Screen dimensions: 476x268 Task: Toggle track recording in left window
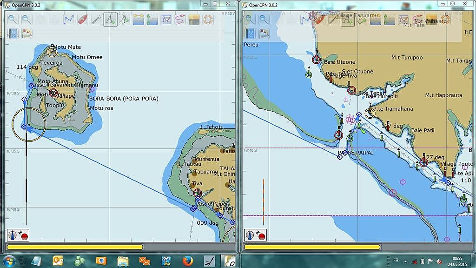[180, 20]
